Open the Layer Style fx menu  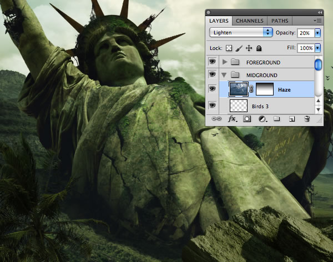click(233, 119)
